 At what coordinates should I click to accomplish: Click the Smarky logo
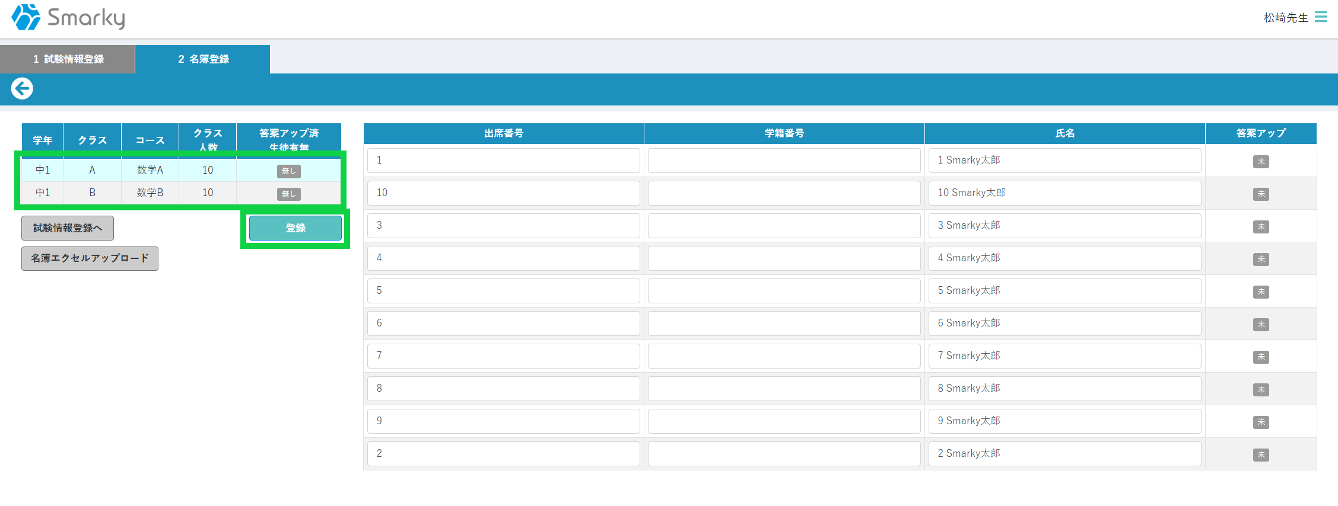[68, 17]
